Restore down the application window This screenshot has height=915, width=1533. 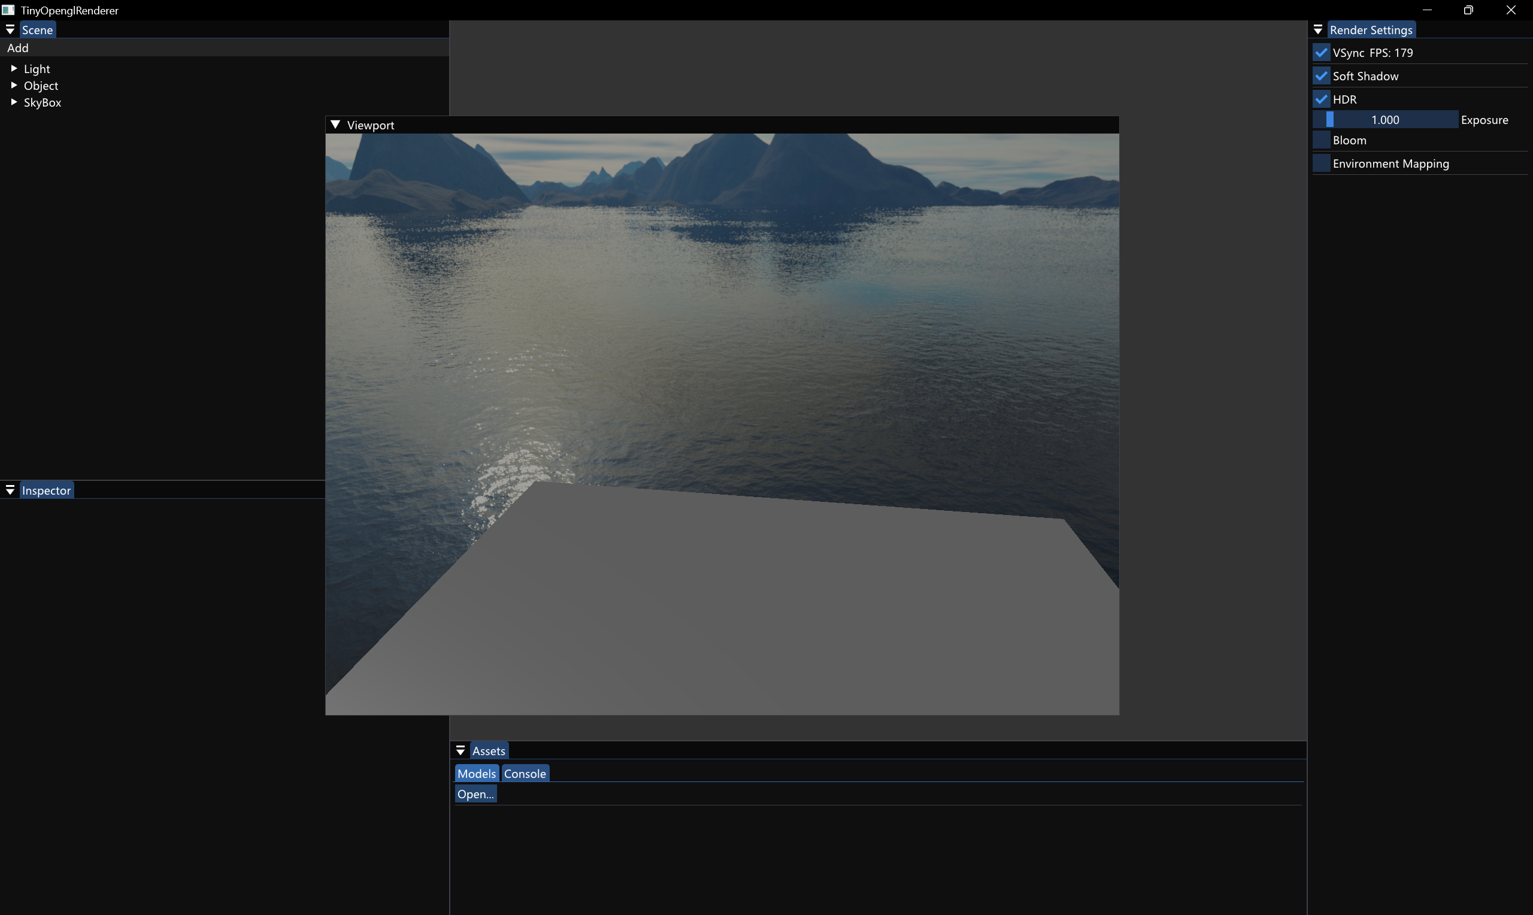click(x=1468, y=10)
